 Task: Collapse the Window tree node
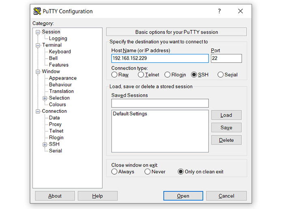tap(38, 72)
